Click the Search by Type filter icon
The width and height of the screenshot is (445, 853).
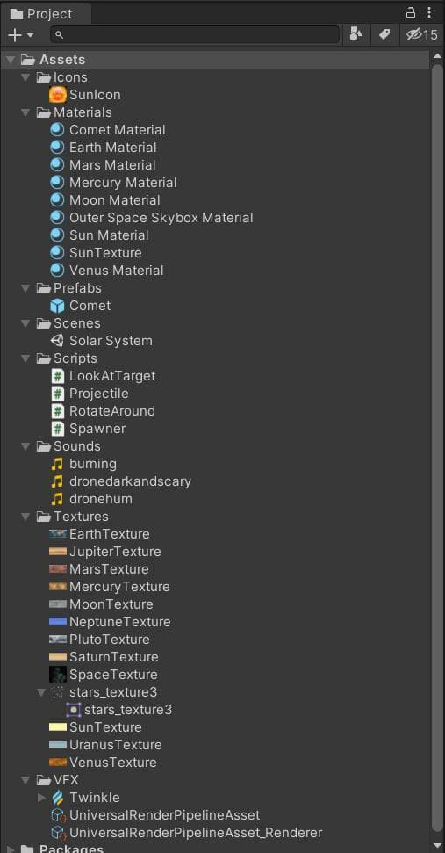pos(355,35)
